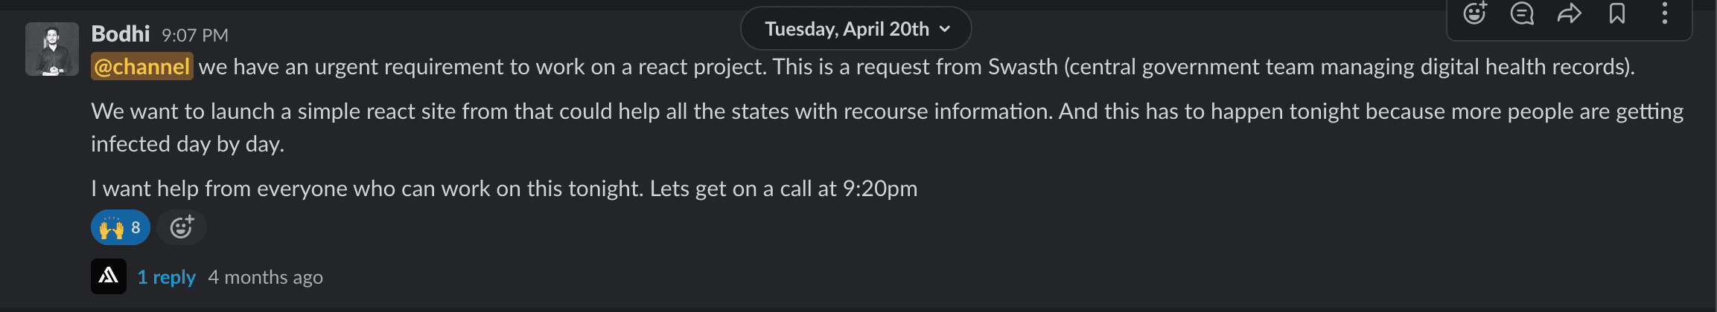Click the 4 months ago thread timestamp
Screen dimensions: 1717x312
pyautogui.click(x=266, y=277)
